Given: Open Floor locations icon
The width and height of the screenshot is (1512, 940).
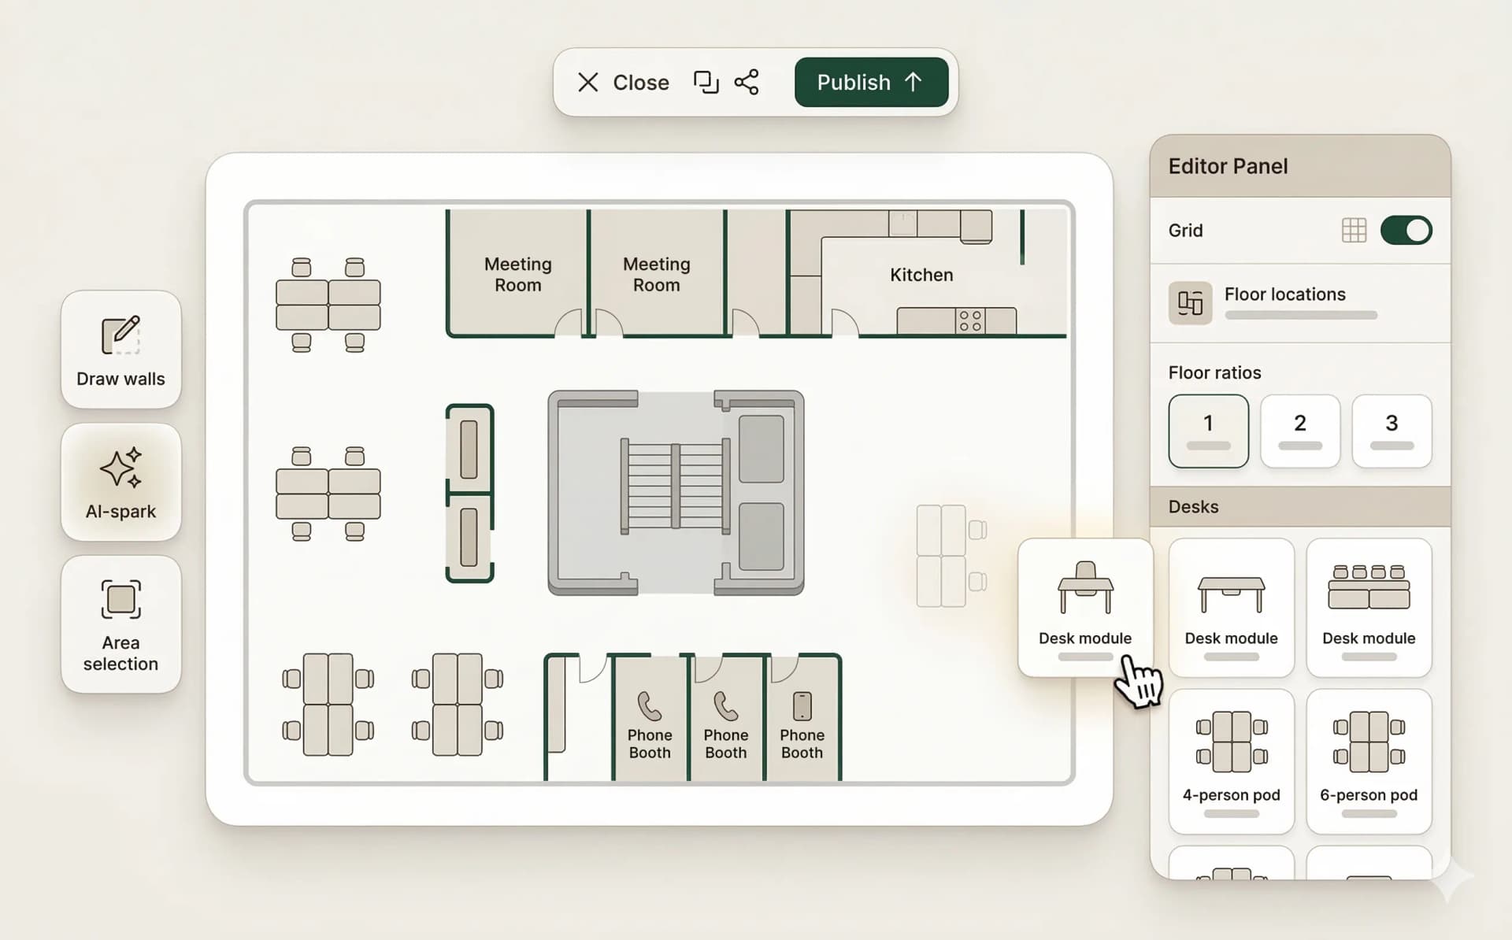Looking at the screenshot, I should (1190, 303).
